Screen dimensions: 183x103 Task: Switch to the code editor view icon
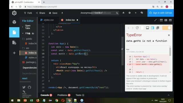(x=166, y=20)
